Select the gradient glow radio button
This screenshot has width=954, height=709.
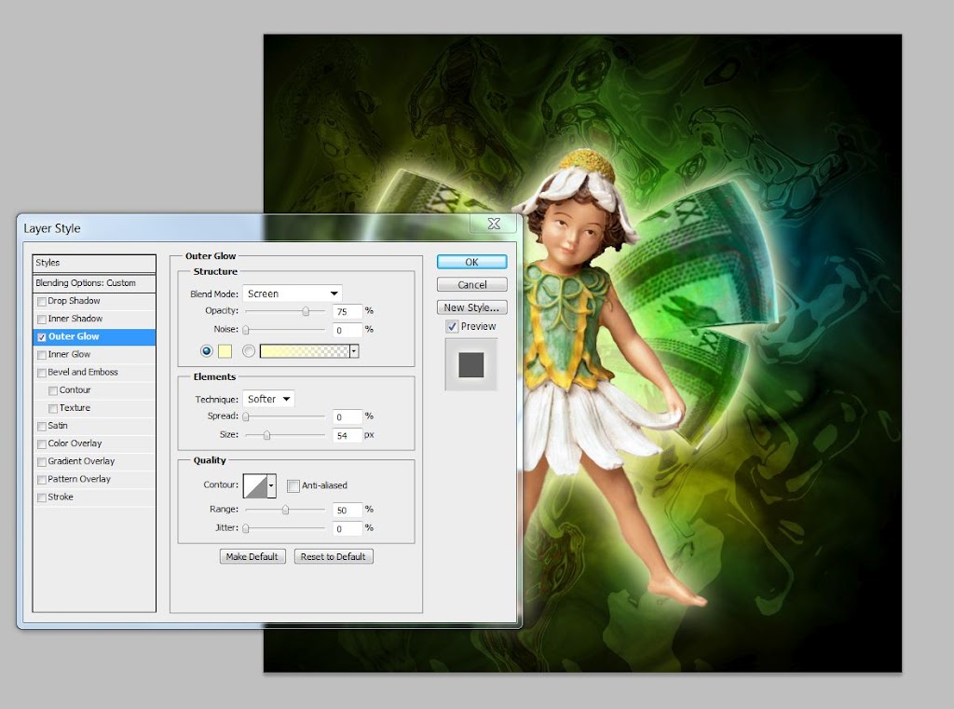[x=248, y=351]
